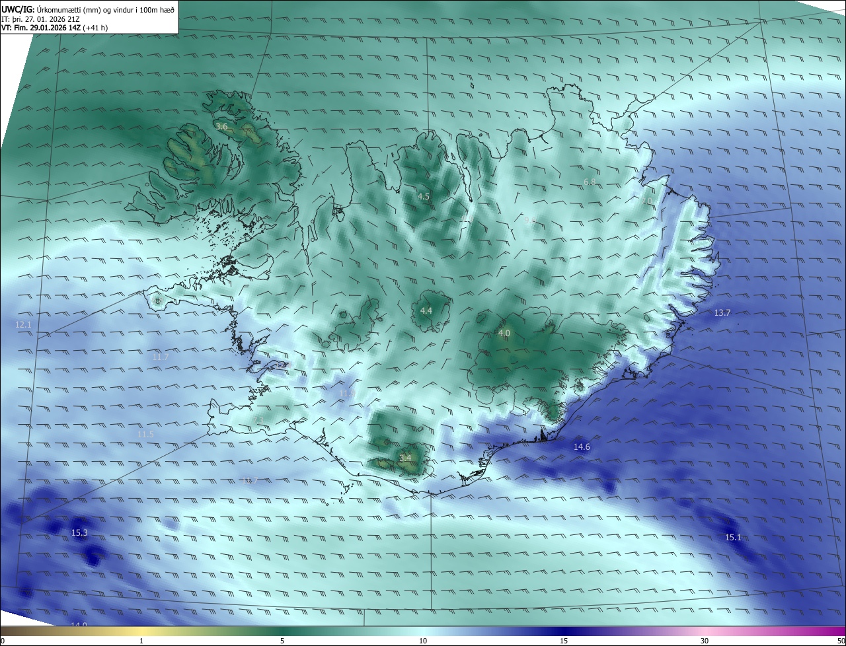The width and height of the screenshot is (846, 646).
Task: Click the '30' tick on the colour scale
Action: click(x=705, y=641)
